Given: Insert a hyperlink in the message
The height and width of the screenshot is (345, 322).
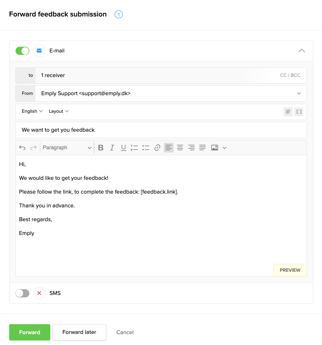Looking at the screenshot, I should click(157, 148).
